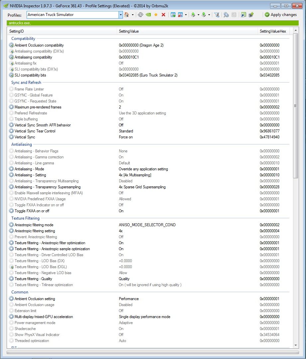This screenshot has width=306, height=359.
Task: Select the 'Single display performance mode' value
Action: click(x=145, y=317)
